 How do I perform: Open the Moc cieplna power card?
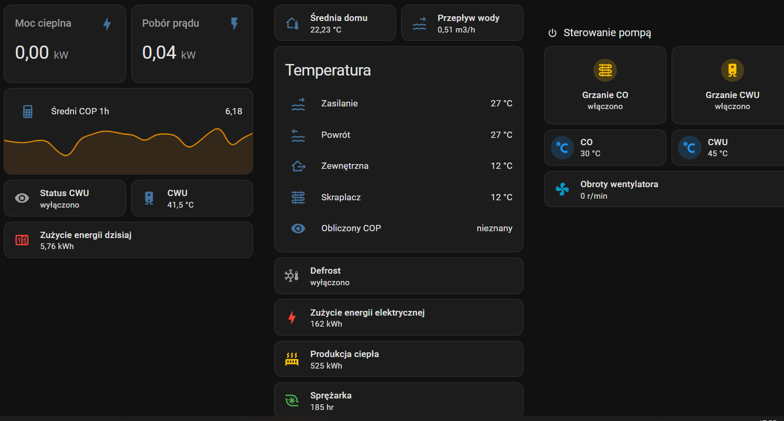coord(65,44)
